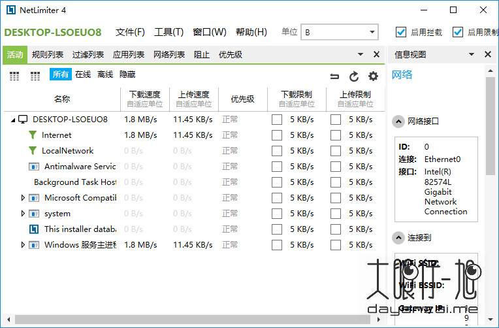This screenshot has width=499, height=328.
Task: Enable download limit for DESKTOP-LSOEUO8 row
Action: tap(277, 120)
